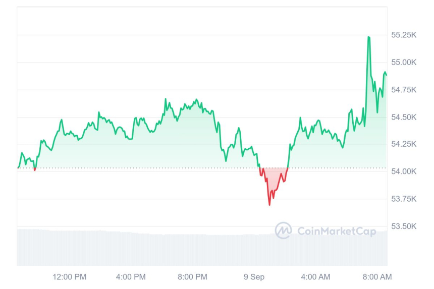Image resolution: width=434 pixels, height=289 pixels.
Task: Click the 55.25K price axis label
Action: point(404,35)
